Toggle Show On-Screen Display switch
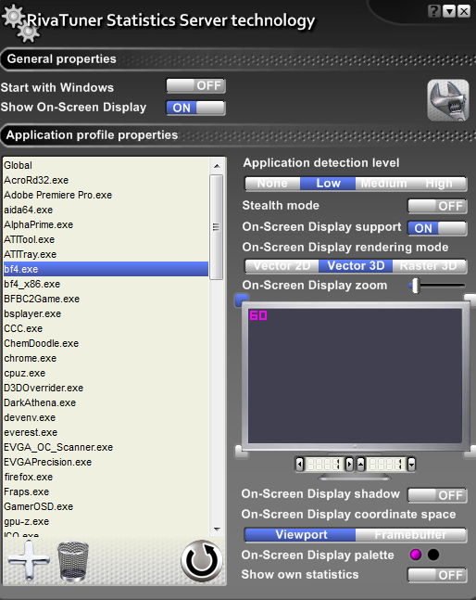The width and height of the screenshot is (476, 600). [x=196, y=108]
